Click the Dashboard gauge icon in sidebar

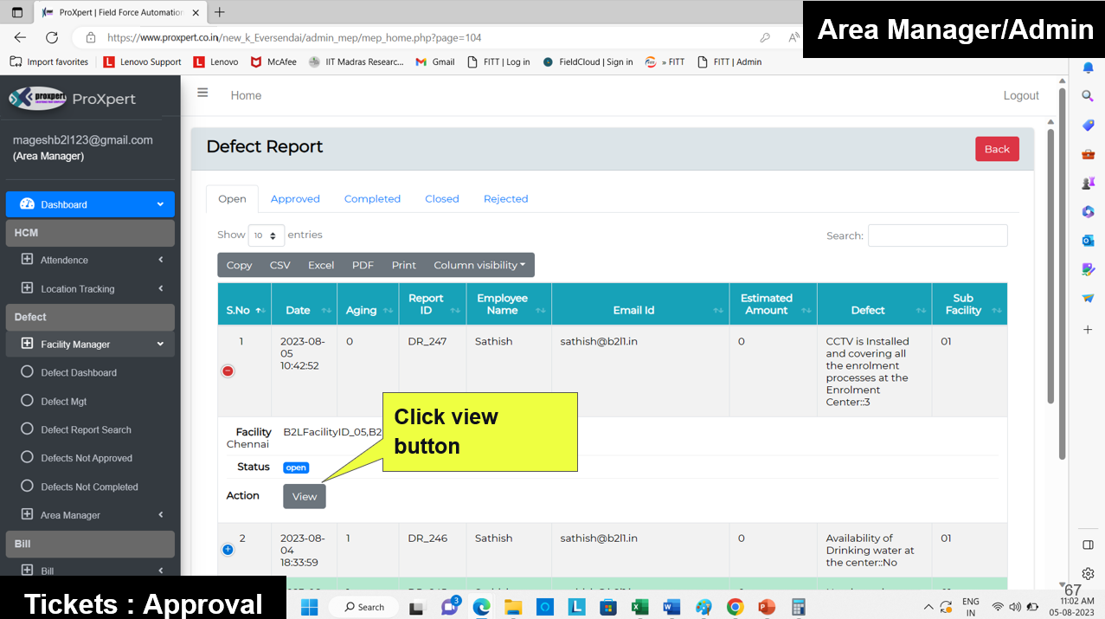point(27,204)
